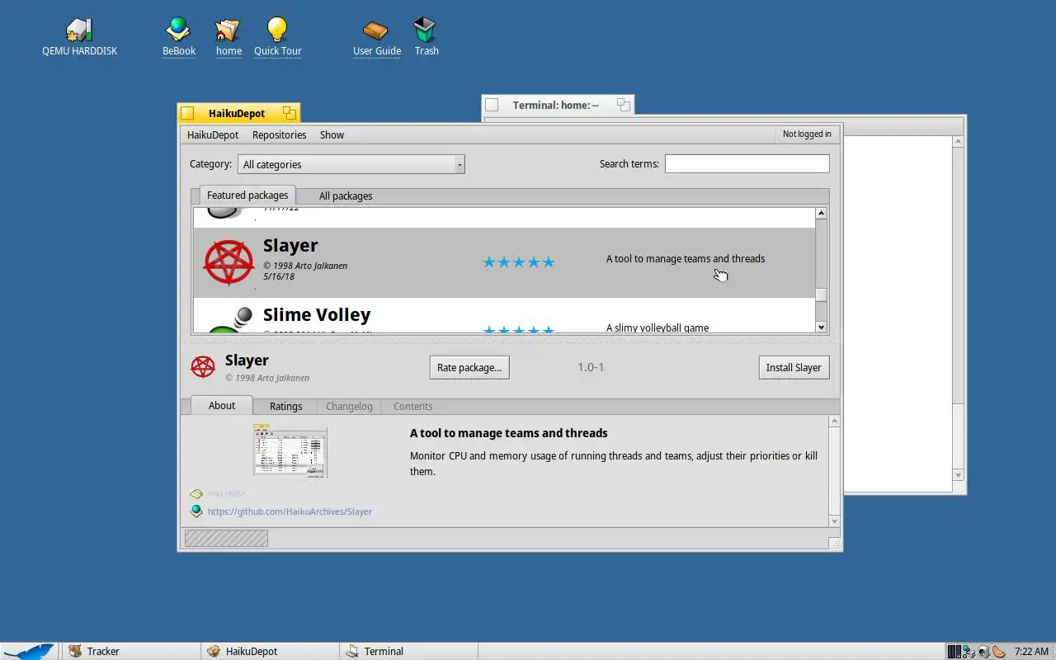
Task: Click the Not logged in button
Action: [807, 134]
